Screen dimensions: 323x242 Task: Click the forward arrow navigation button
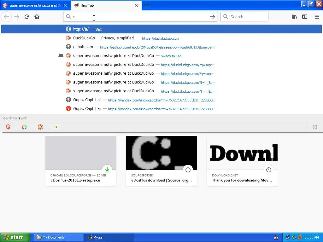pos(17,17)
